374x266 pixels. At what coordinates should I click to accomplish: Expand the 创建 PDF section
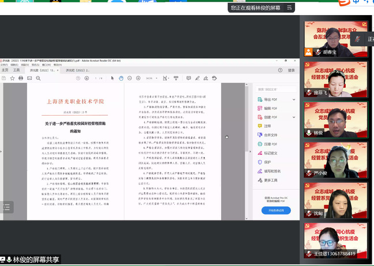coord(293,117)
